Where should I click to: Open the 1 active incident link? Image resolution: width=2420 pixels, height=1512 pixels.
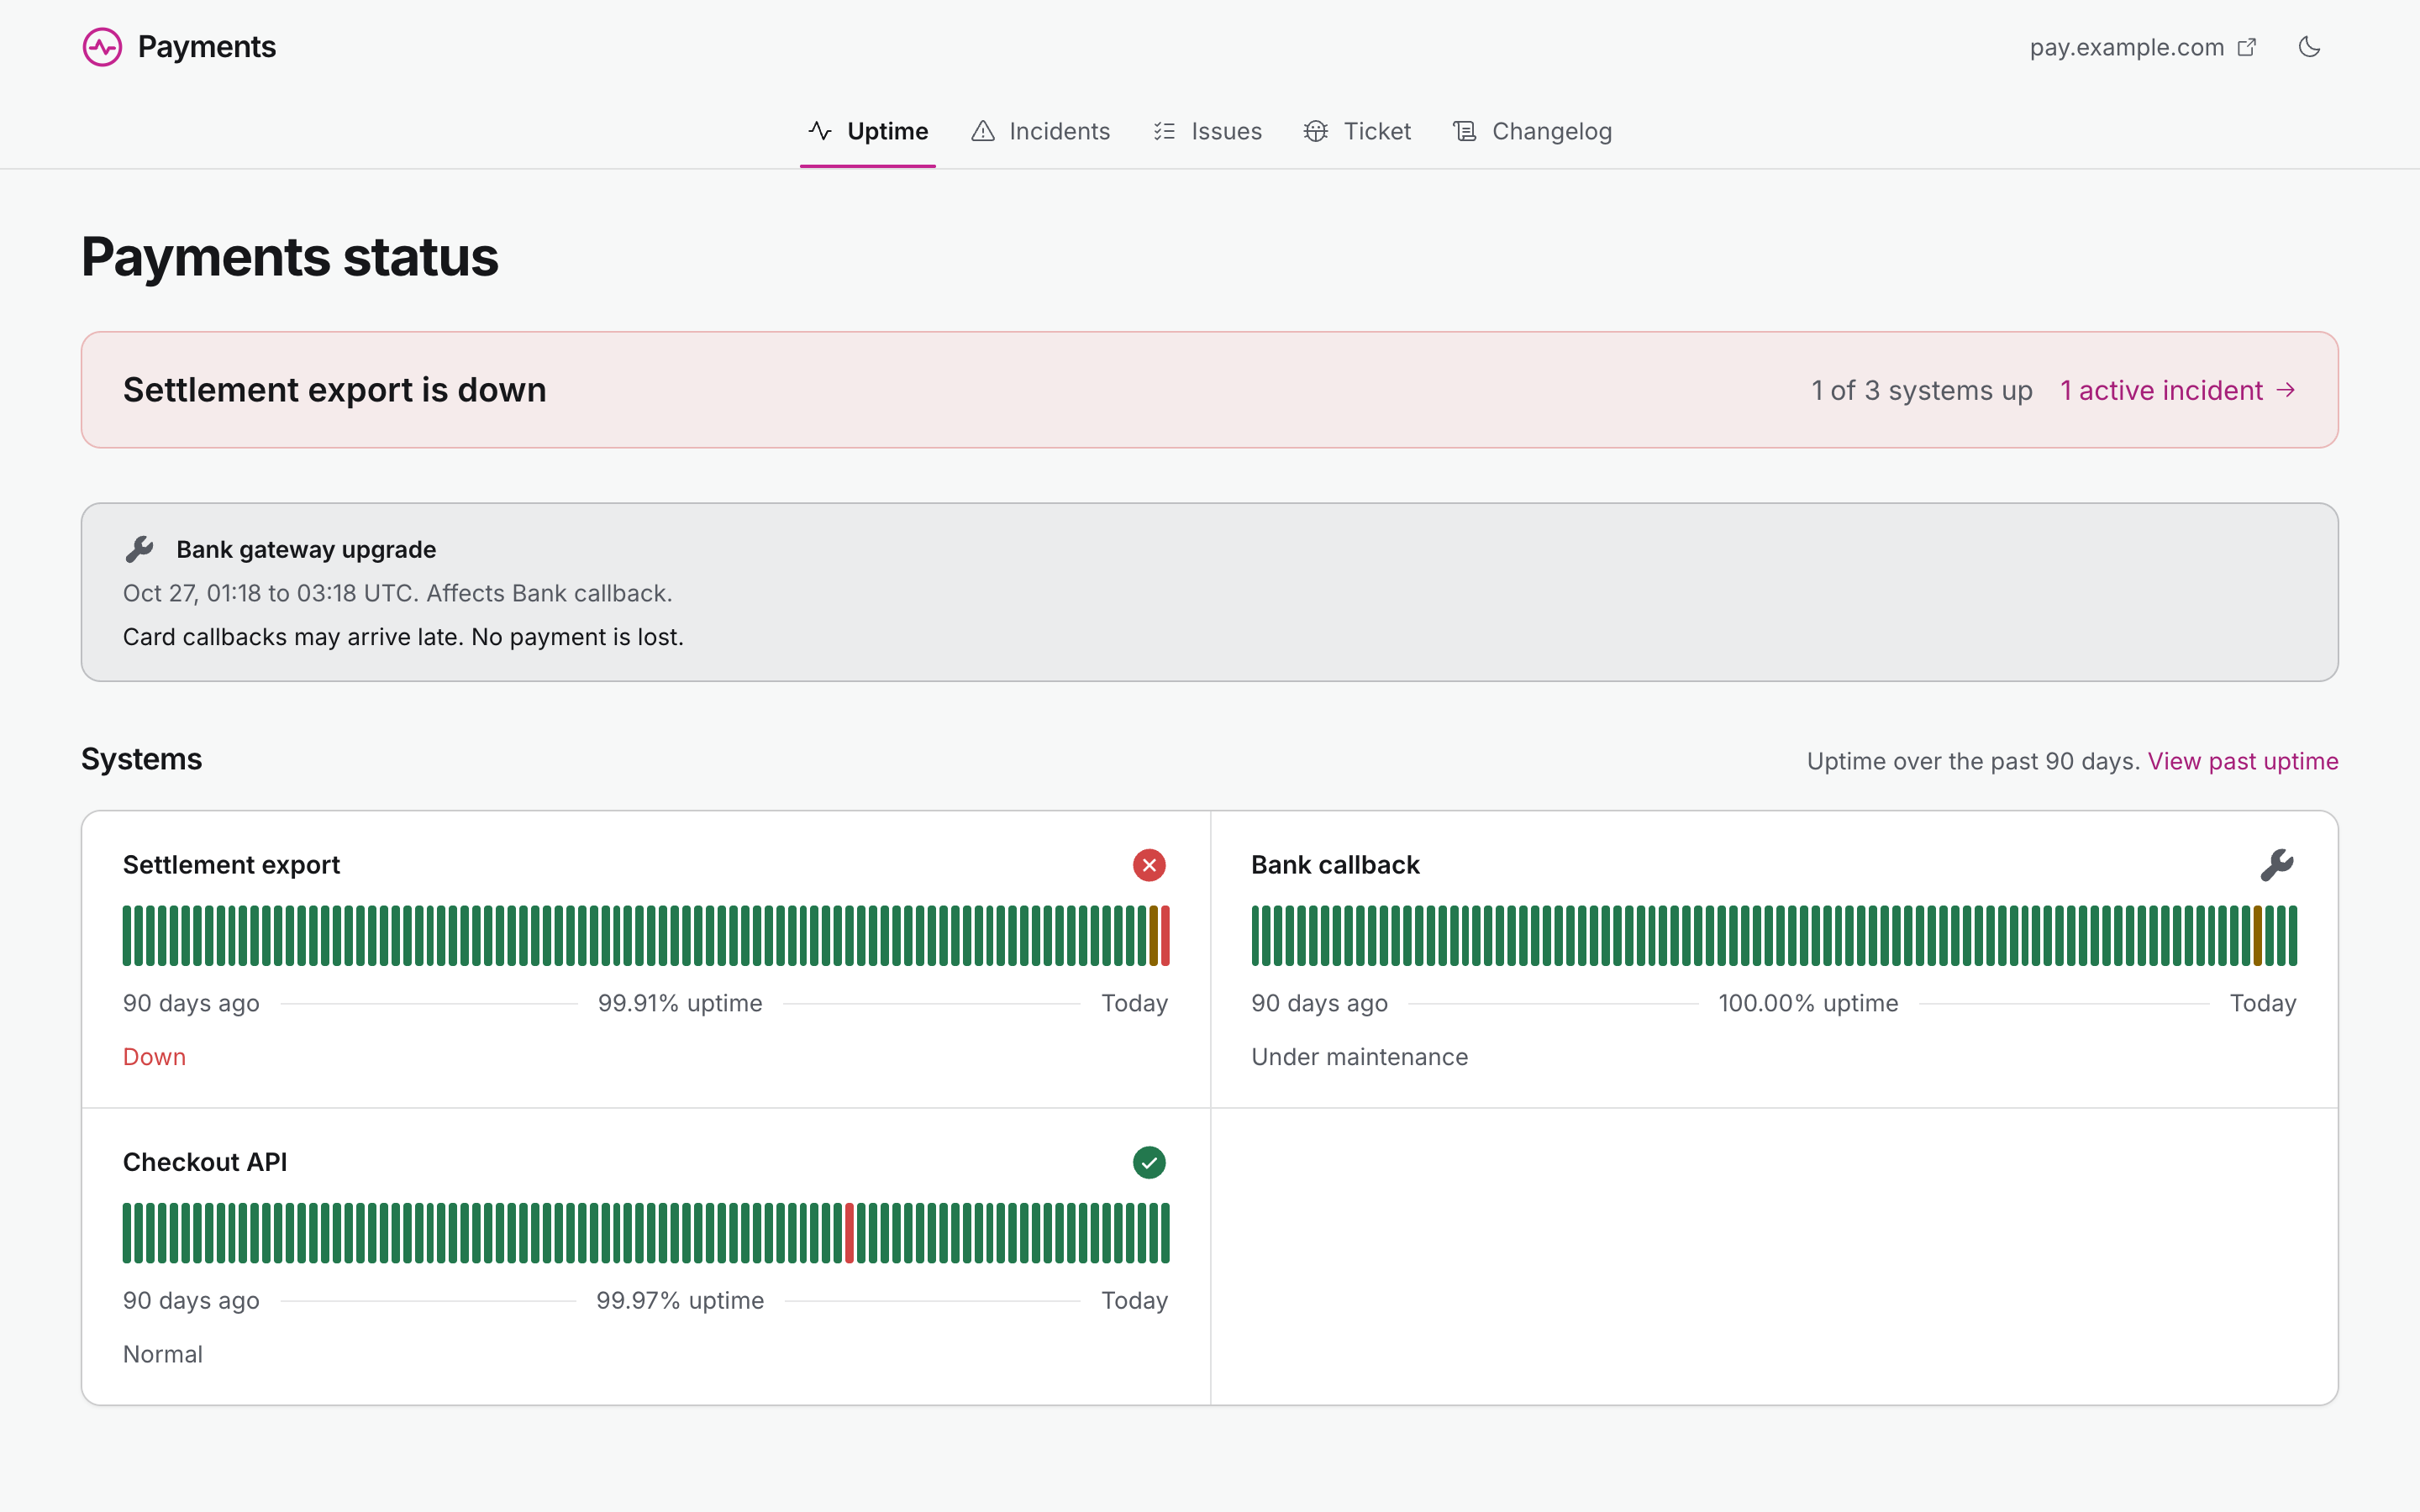tap(2178, 390)
